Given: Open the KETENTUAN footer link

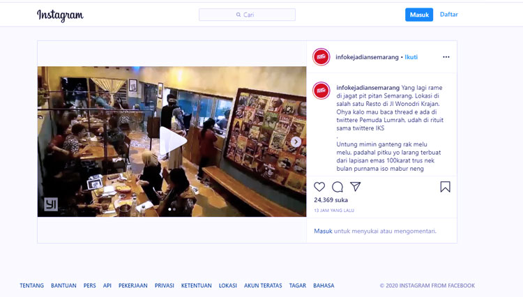Looking at the screenshot, I should click(196, 286).
